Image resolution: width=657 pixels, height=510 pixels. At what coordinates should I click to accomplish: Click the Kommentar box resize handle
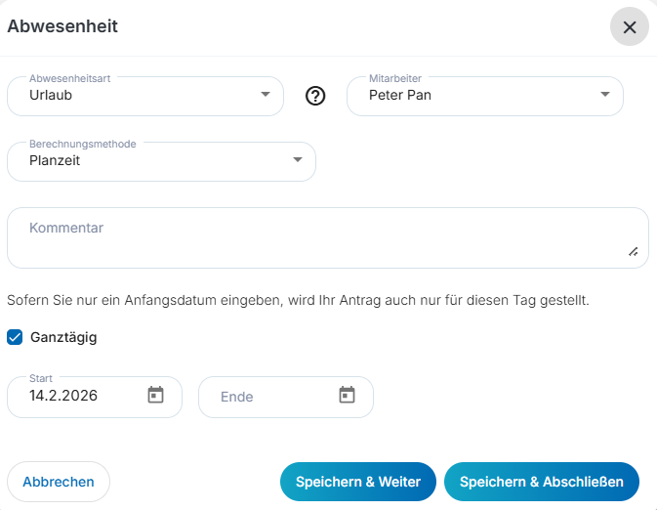[x=633, y=252]
